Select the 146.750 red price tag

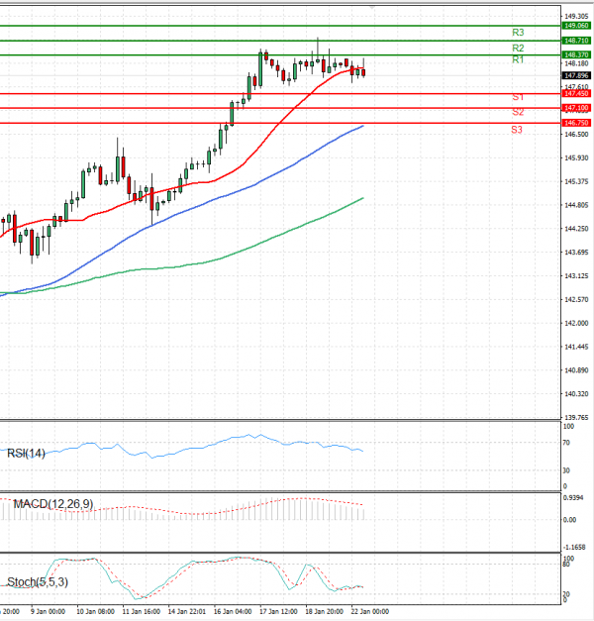(x=576, y=123)
